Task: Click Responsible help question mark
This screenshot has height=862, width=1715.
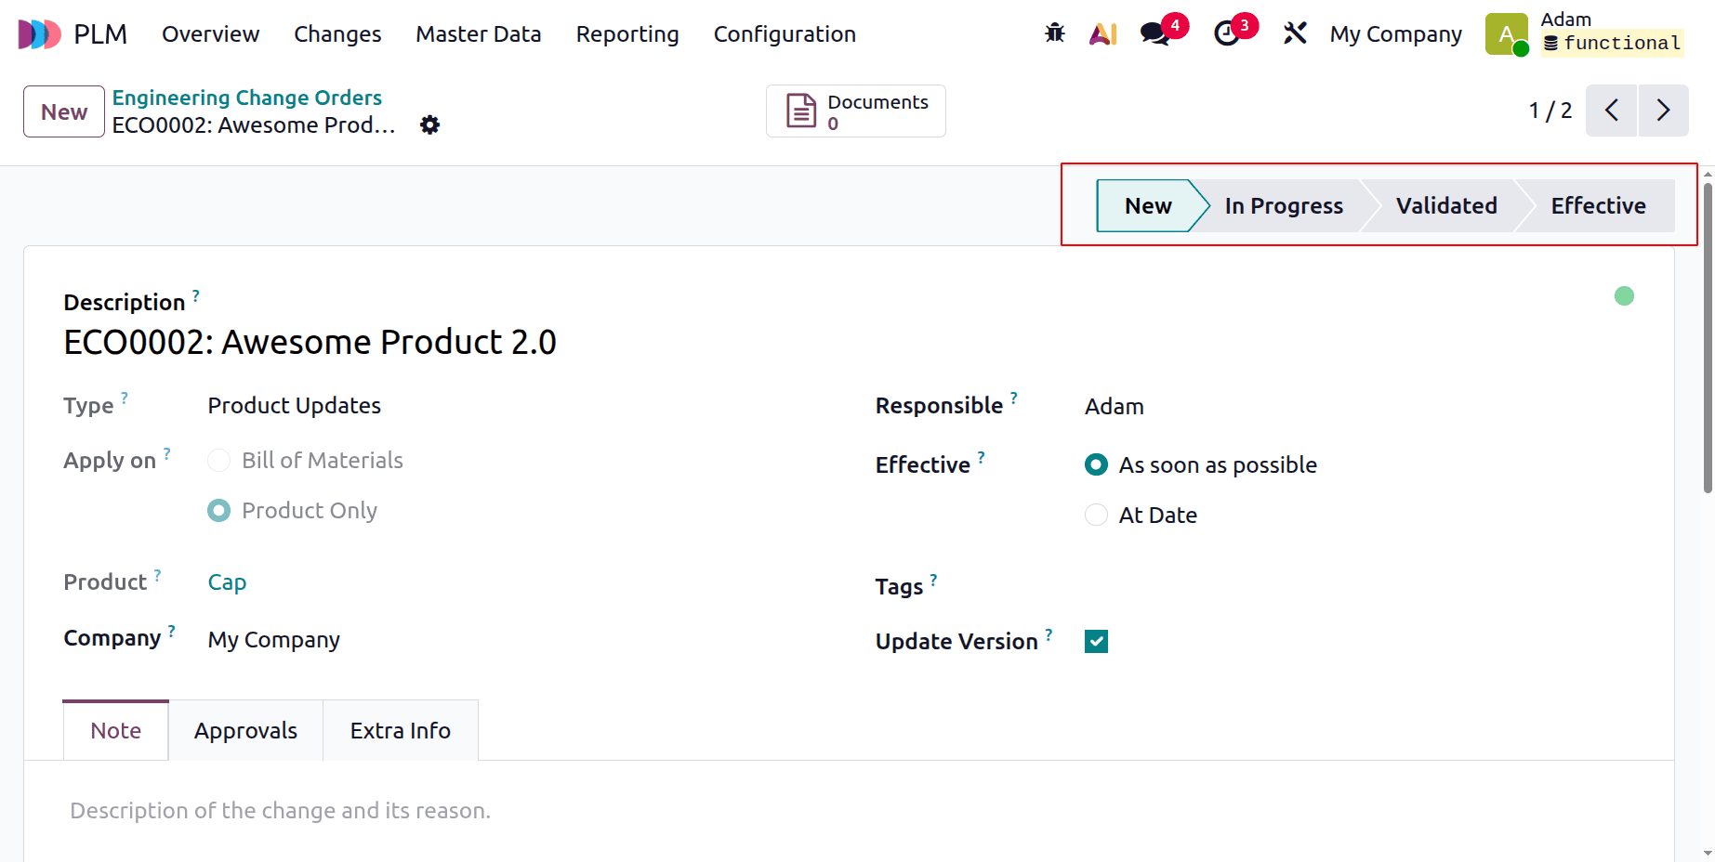Action: [1014, 398]
